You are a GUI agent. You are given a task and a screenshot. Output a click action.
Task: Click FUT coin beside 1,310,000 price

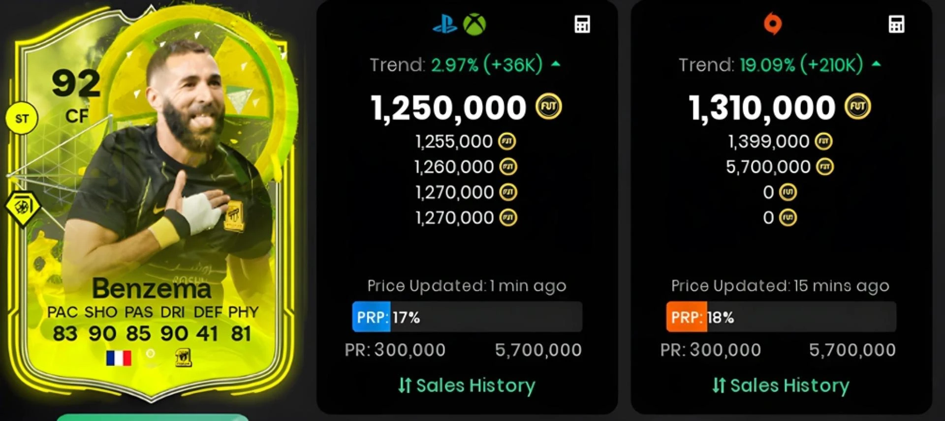coord(858,107)
